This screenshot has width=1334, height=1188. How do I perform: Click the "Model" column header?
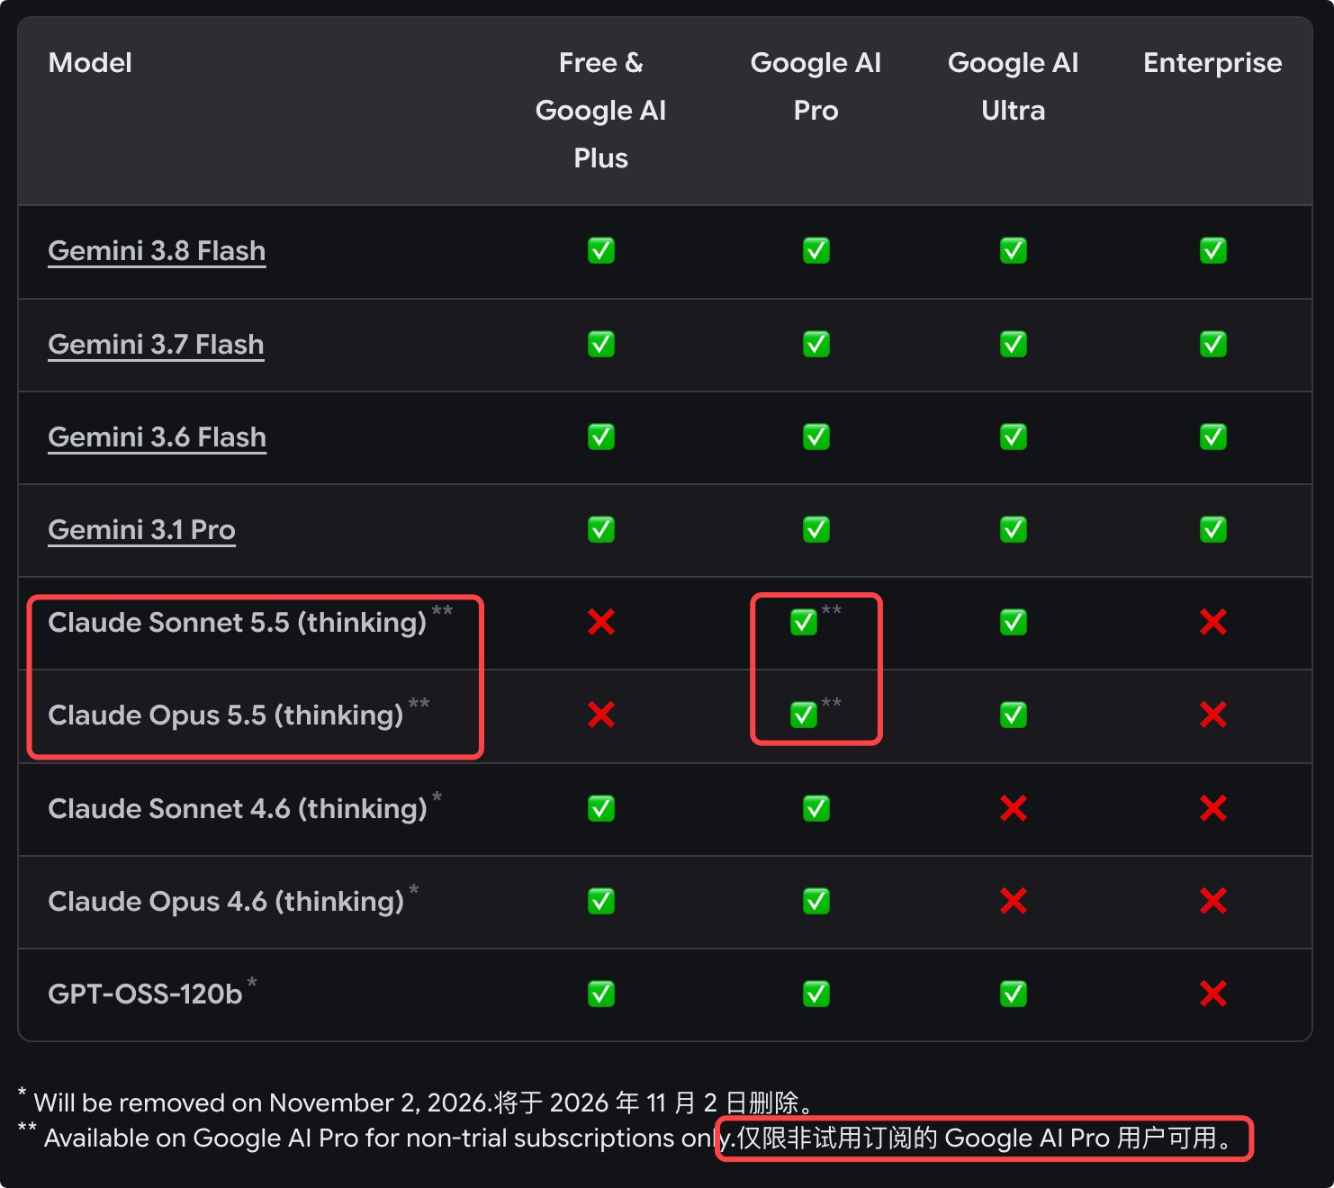pos(90,63)
